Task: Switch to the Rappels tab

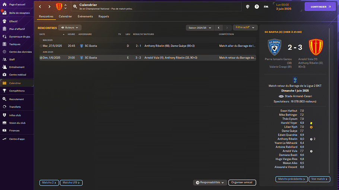Action: [104, 17]
